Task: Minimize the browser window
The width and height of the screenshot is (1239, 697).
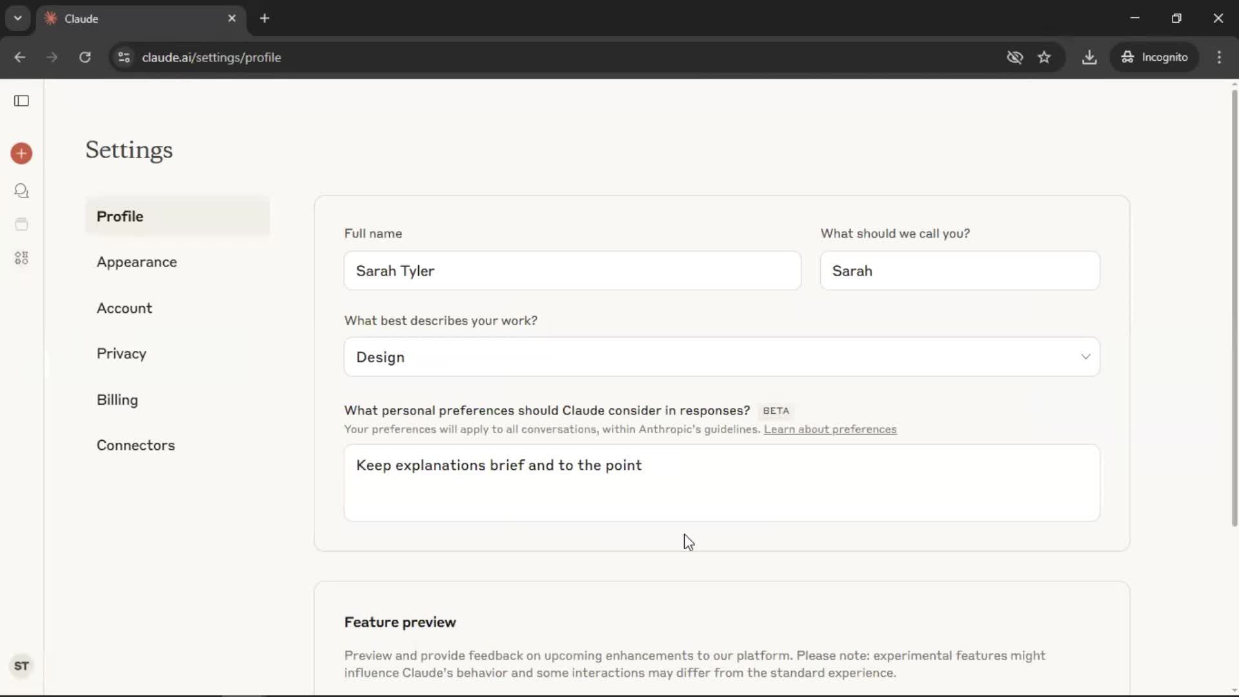Action: 1135,18
